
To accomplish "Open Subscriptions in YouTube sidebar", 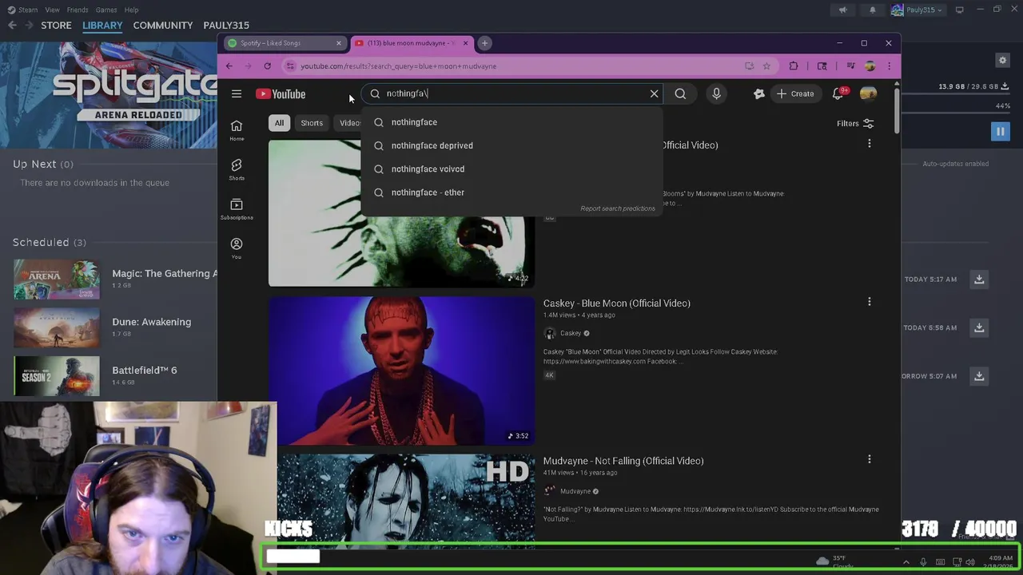I will 237,208.
